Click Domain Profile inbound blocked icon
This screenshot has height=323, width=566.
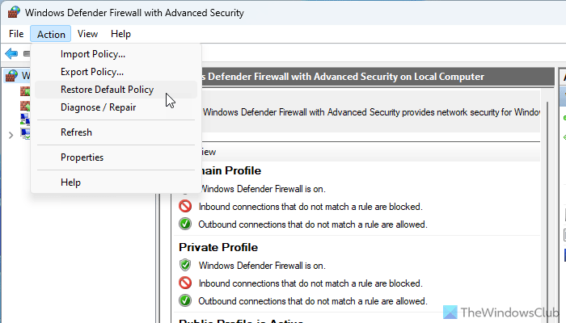pos(185,206)
